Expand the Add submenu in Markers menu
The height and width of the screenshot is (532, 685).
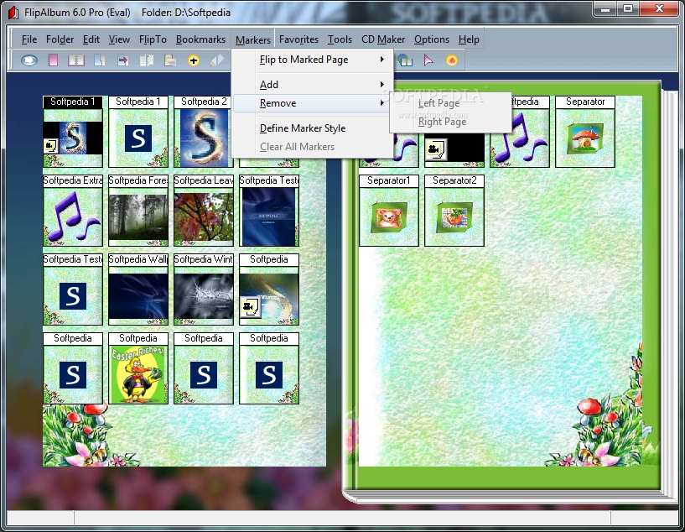click(313, 85)
